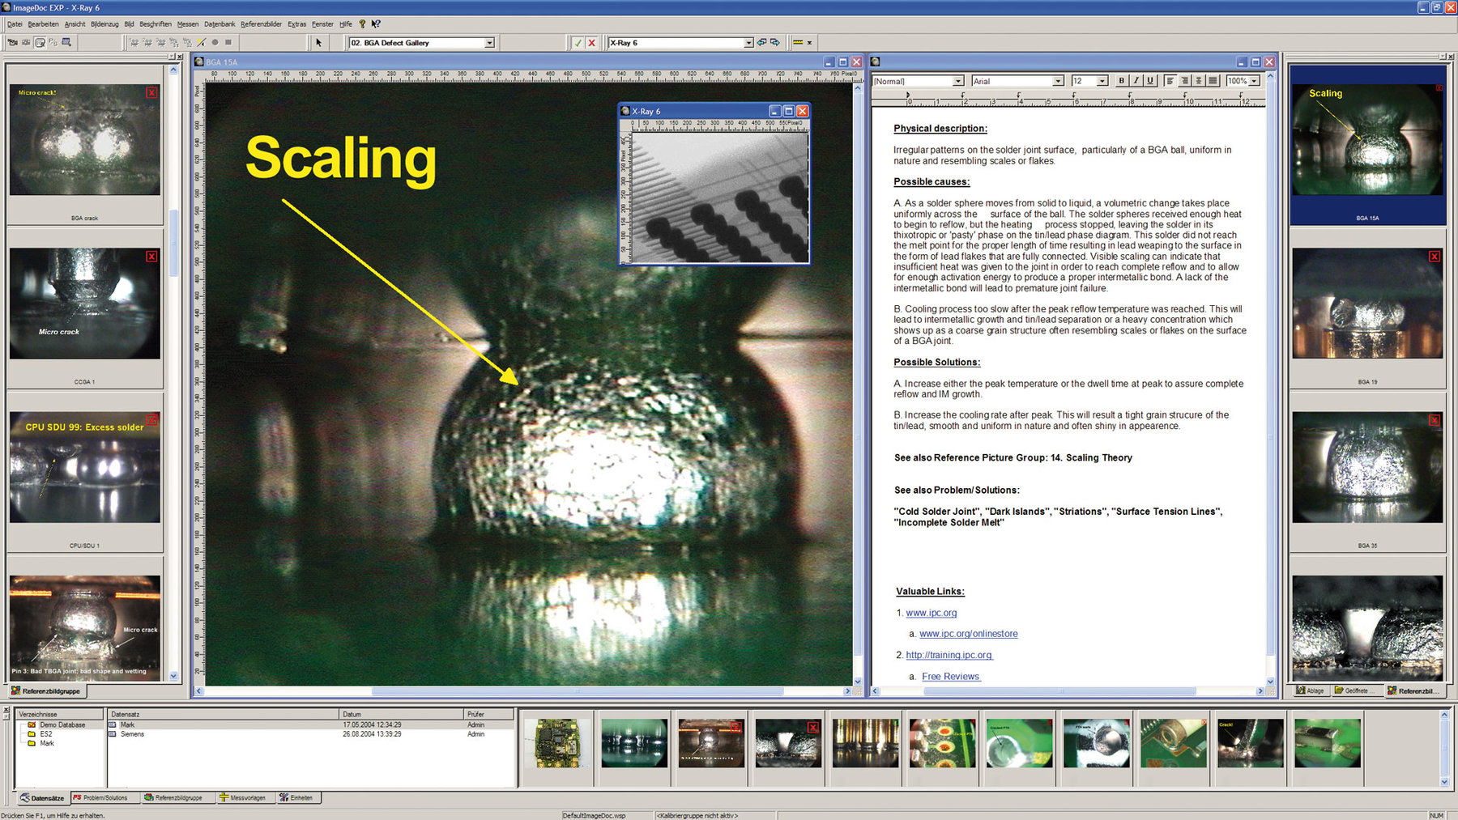The image size is (1458, 820).
Task: Toggle red X mark on BGA 19 thumbnail
Action: point(1434,257)
